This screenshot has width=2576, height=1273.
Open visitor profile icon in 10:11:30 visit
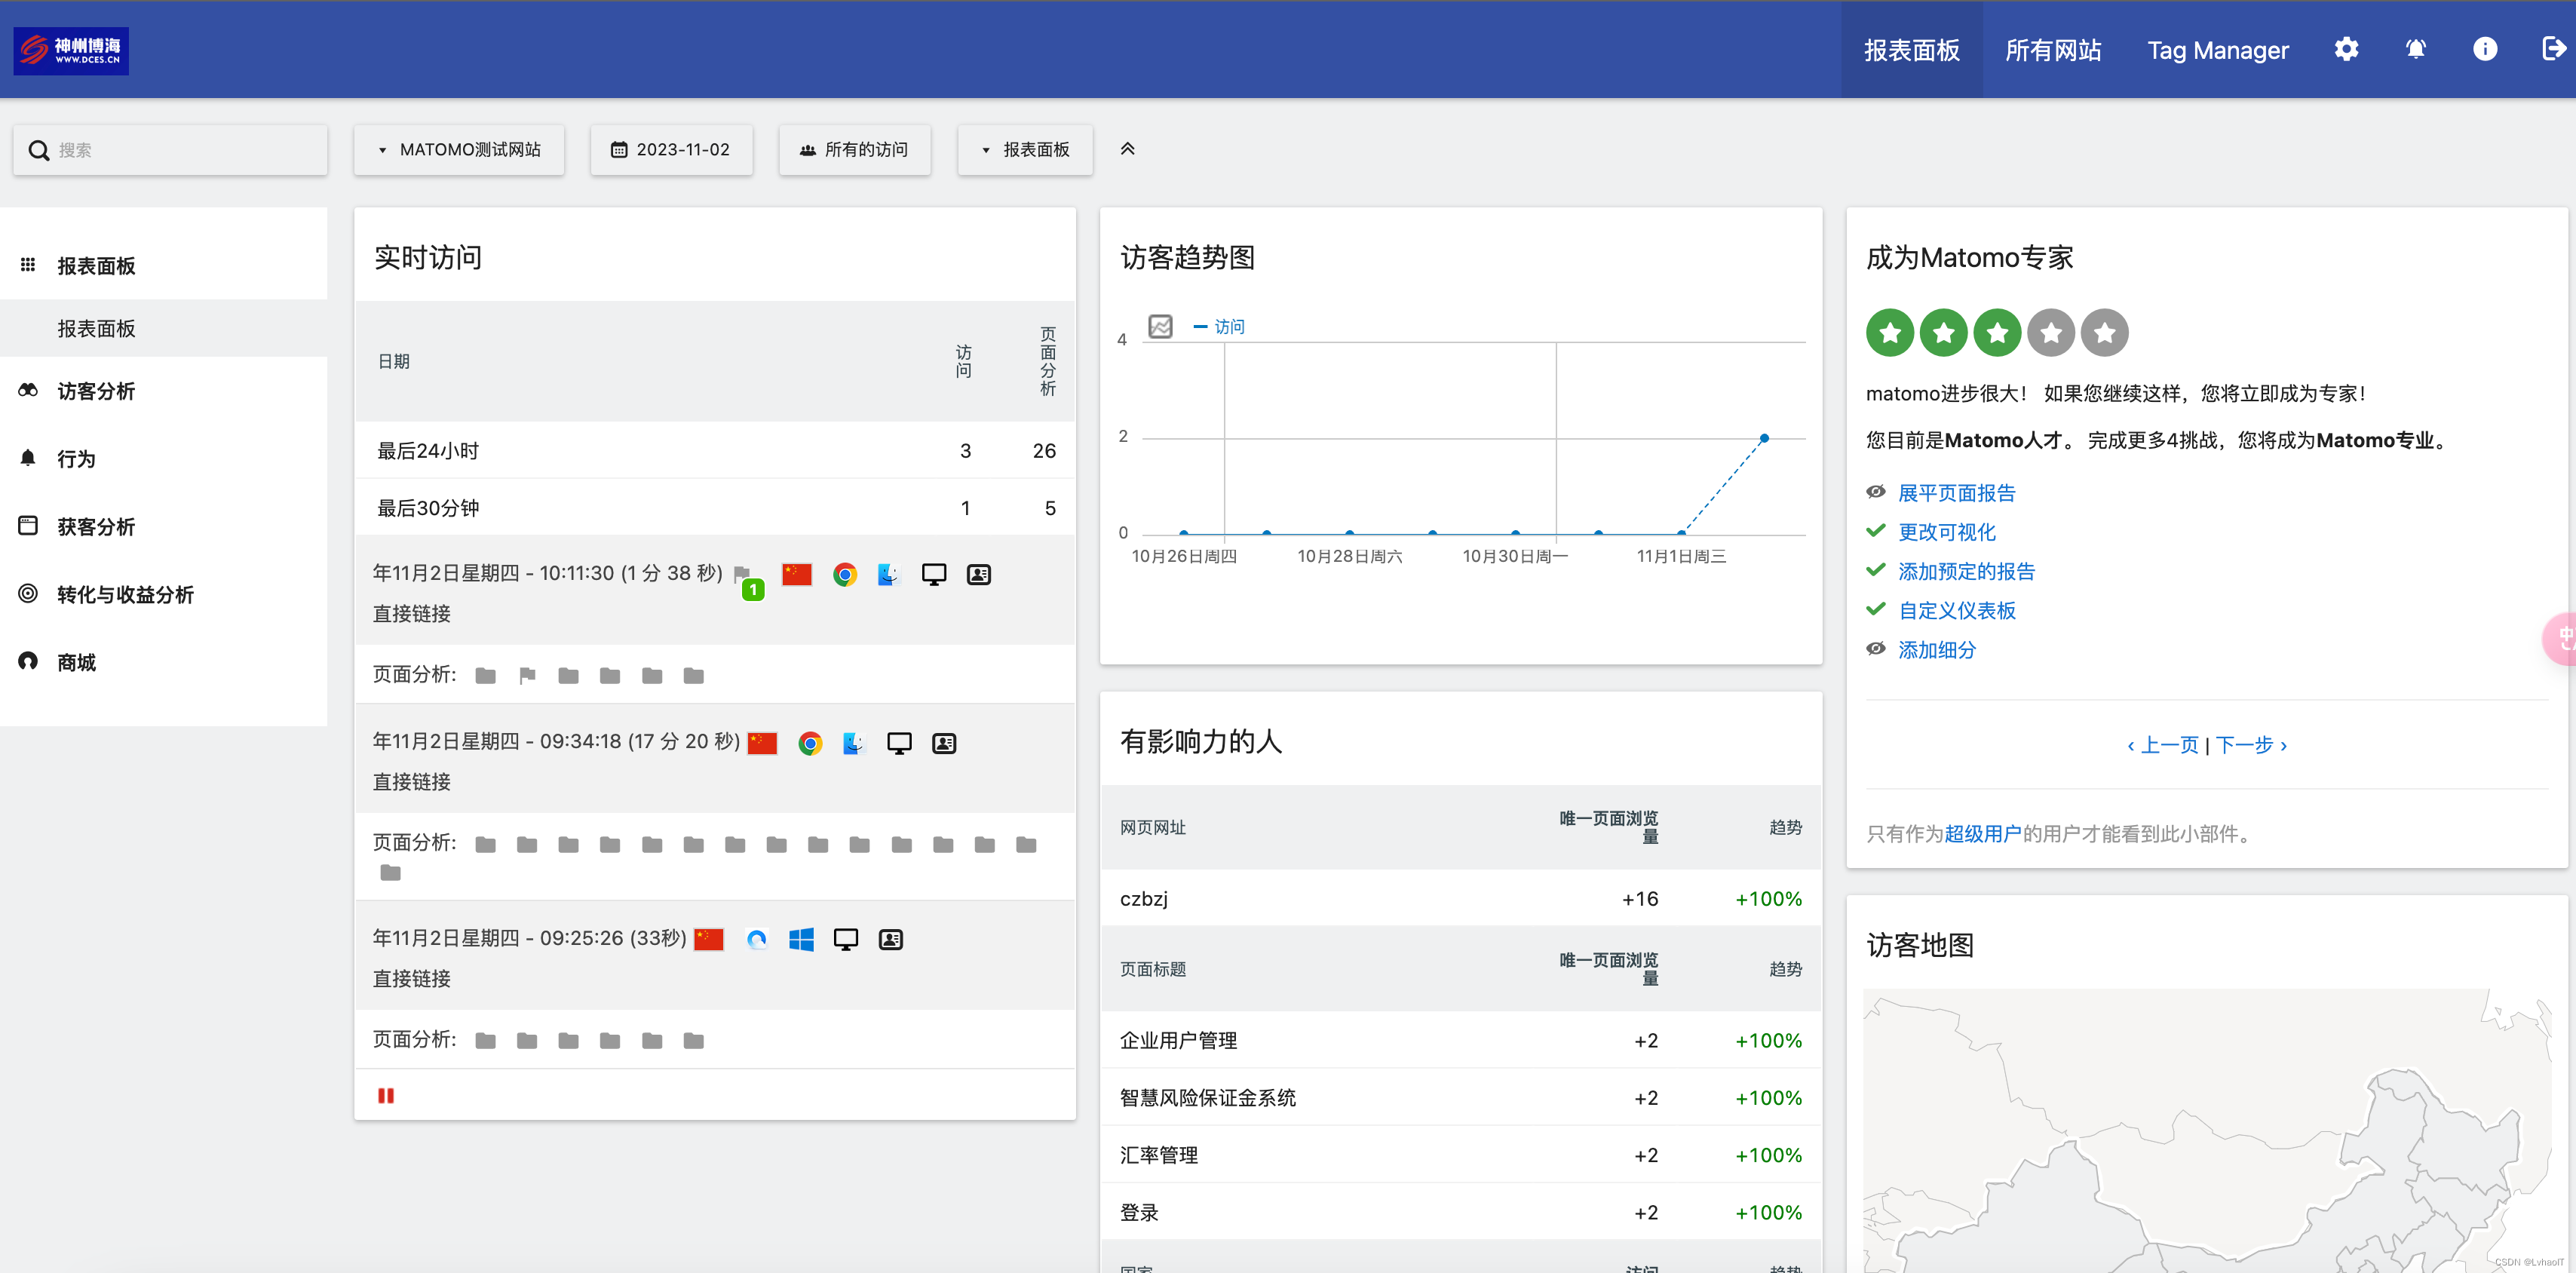tap(979, 574)
